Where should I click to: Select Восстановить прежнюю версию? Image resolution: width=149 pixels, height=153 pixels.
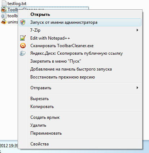tap(80, 77)
